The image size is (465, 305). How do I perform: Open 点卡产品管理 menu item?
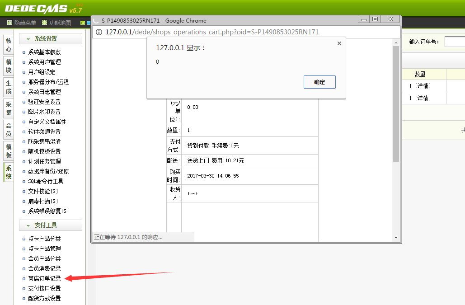pos(44,249)
